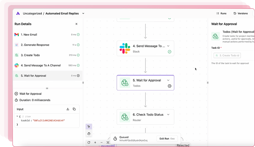Download the step Input JSON
Viewport: 255px width, 147px height.
[x=68, y=109]
